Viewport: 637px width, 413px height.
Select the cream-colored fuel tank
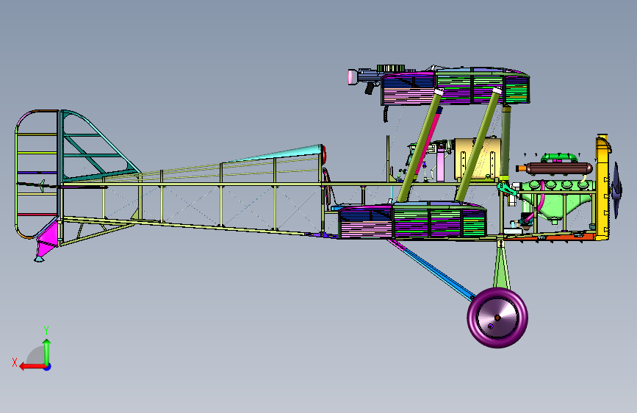click(478, 159)
